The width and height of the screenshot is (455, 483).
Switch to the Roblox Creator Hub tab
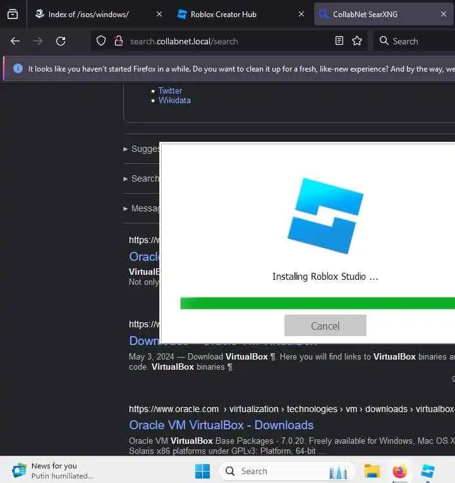tap(223, 14)
